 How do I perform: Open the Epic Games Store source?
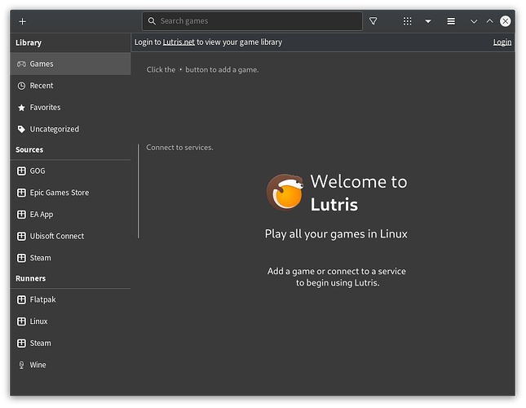click(x=70, y=193)
